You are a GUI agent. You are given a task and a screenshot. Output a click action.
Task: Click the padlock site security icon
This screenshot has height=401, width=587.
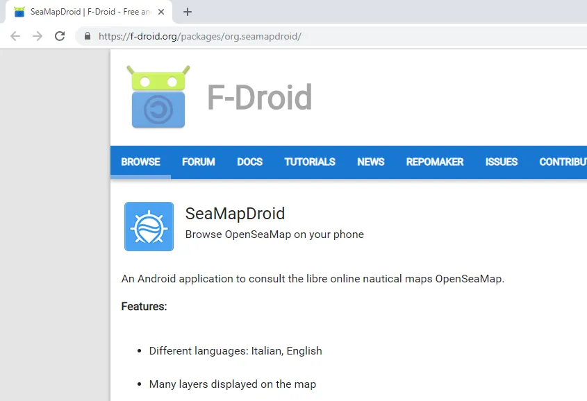(x=88, y=36)
